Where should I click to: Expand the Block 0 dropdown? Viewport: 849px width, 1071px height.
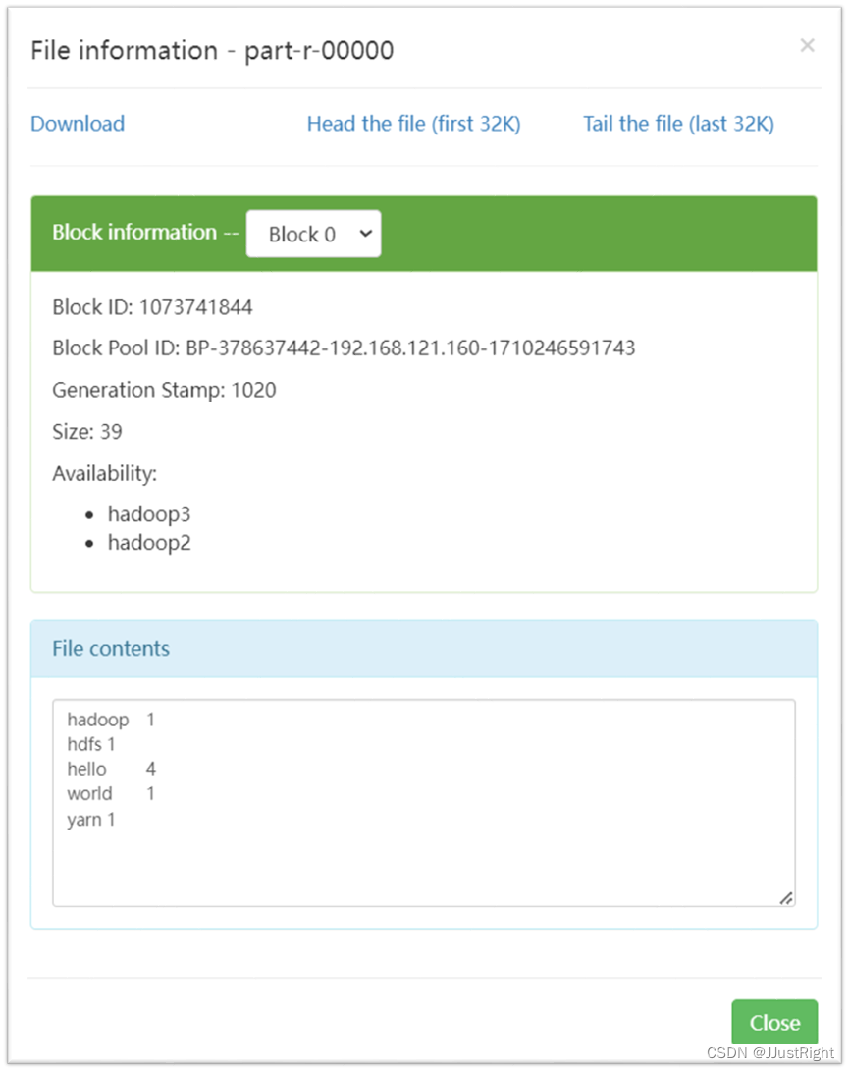313,234
